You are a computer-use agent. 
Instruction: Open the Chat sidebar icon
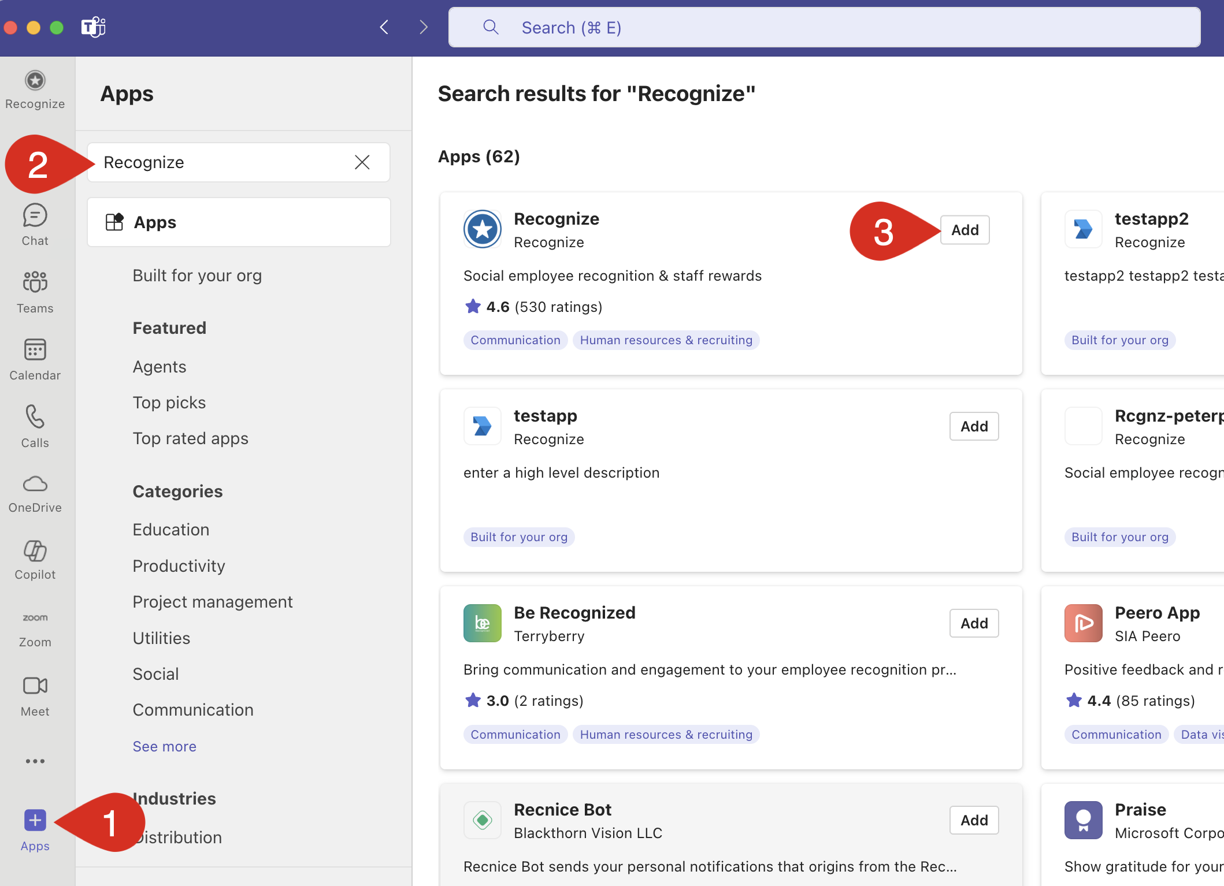(35, 225)
